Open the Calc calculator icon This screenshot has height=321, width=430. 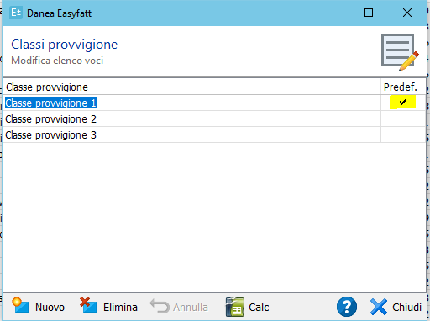(x=234, y=307)
